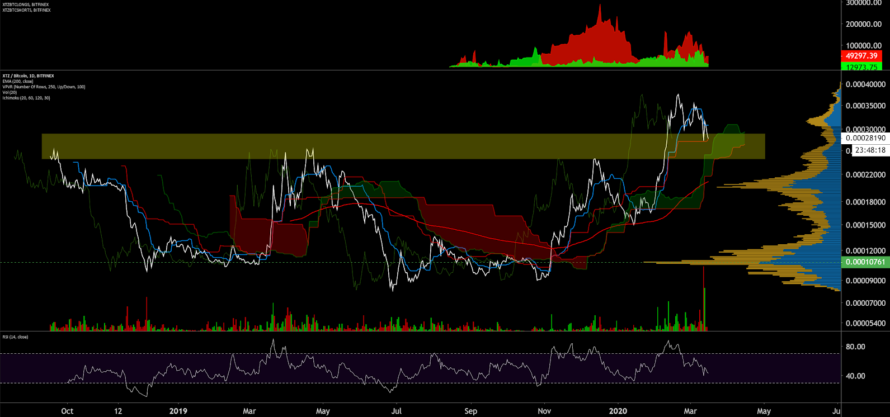The width and height of the screenshot is (890, 417).
Task: Click the 2019 label on time axis
Action: [x=178, y=411]
